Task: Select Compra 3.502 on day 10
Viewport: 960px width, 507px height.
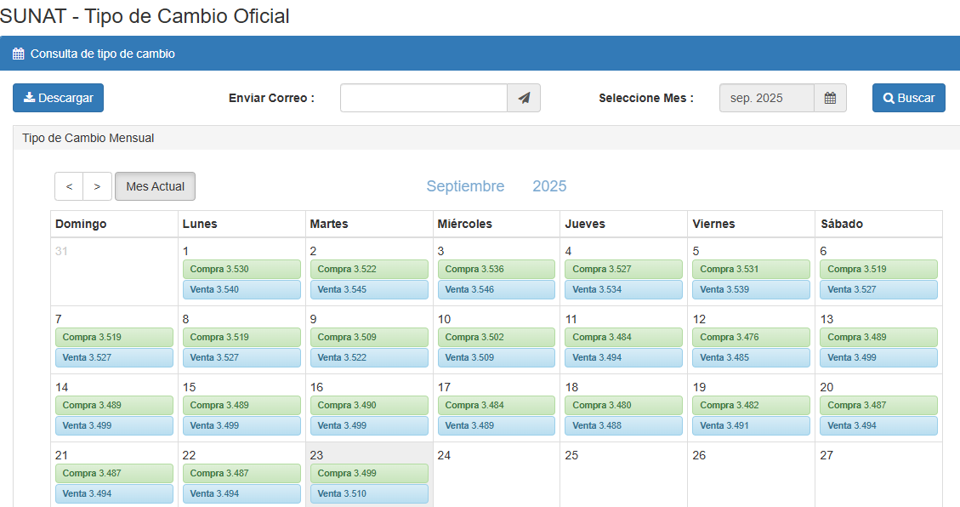Action: coord(497,338)
